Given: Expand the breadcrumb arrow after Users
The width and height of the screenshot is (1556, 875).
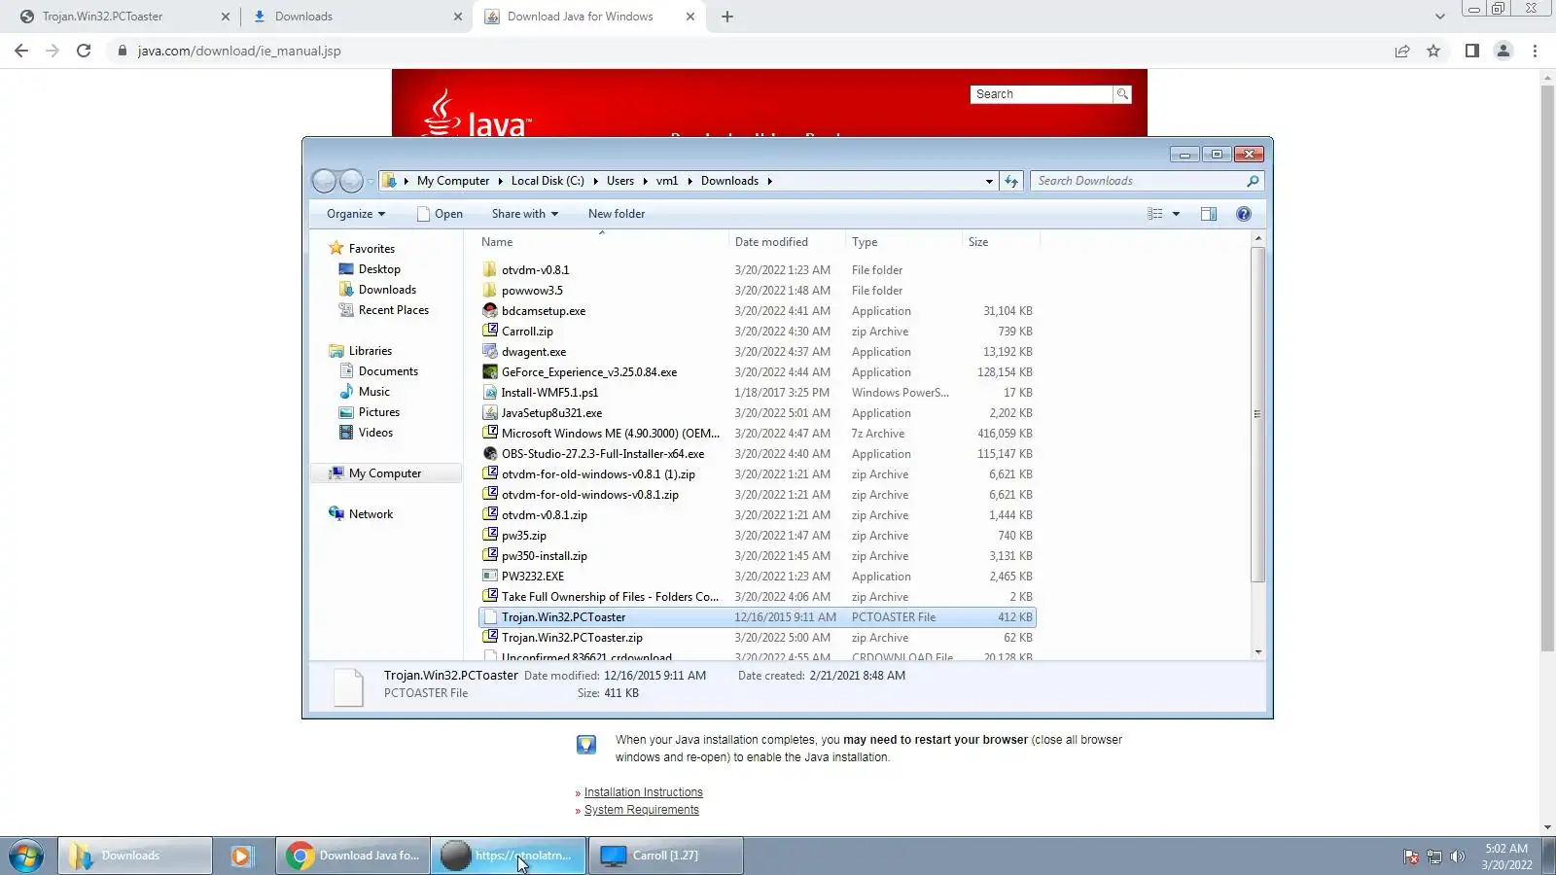Looking at the screenshot, I should [645, 181].
